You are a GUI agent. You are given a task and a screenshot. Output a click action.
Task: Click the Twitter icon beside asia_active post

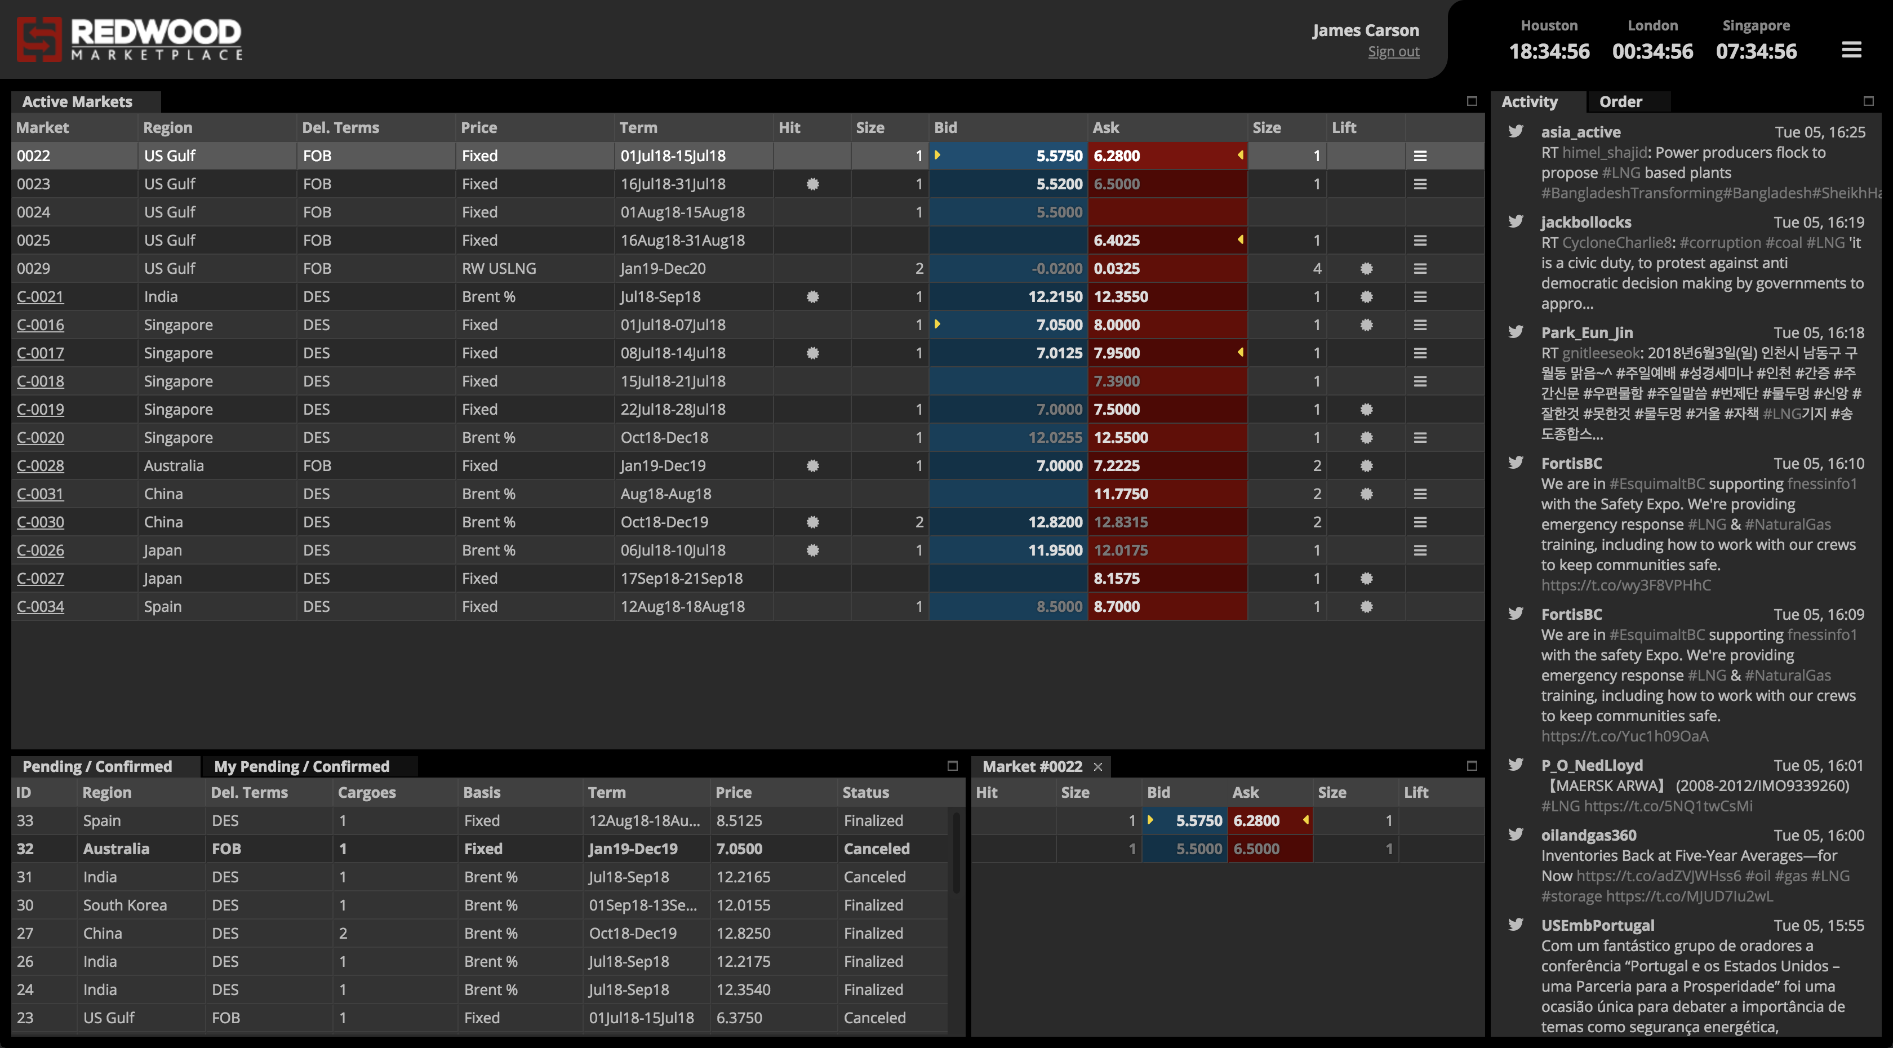[1516, 131]
